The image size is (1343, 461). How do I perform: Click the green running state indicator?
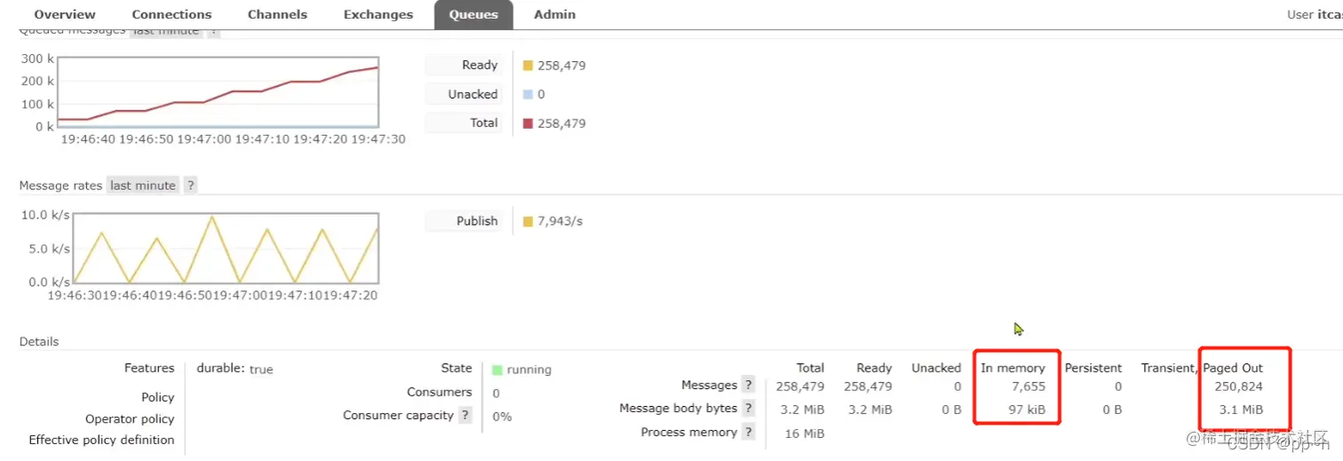pos(497,370)
